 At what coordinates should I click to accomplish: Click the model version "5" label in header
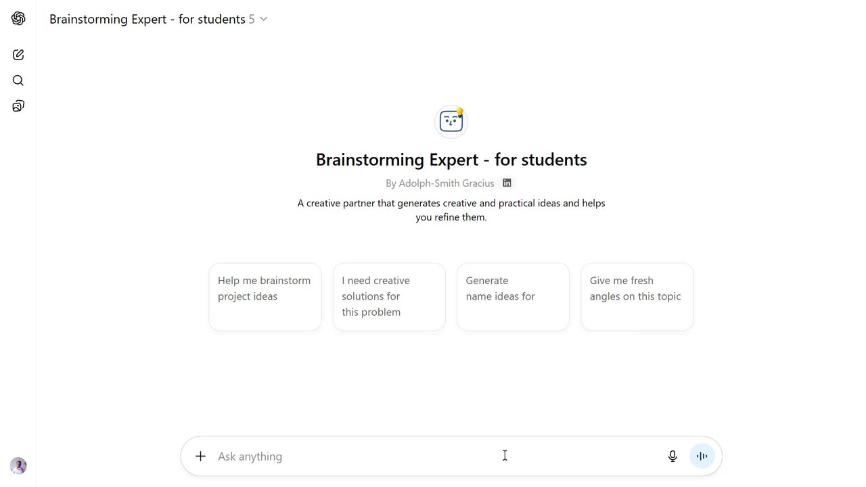252,19
